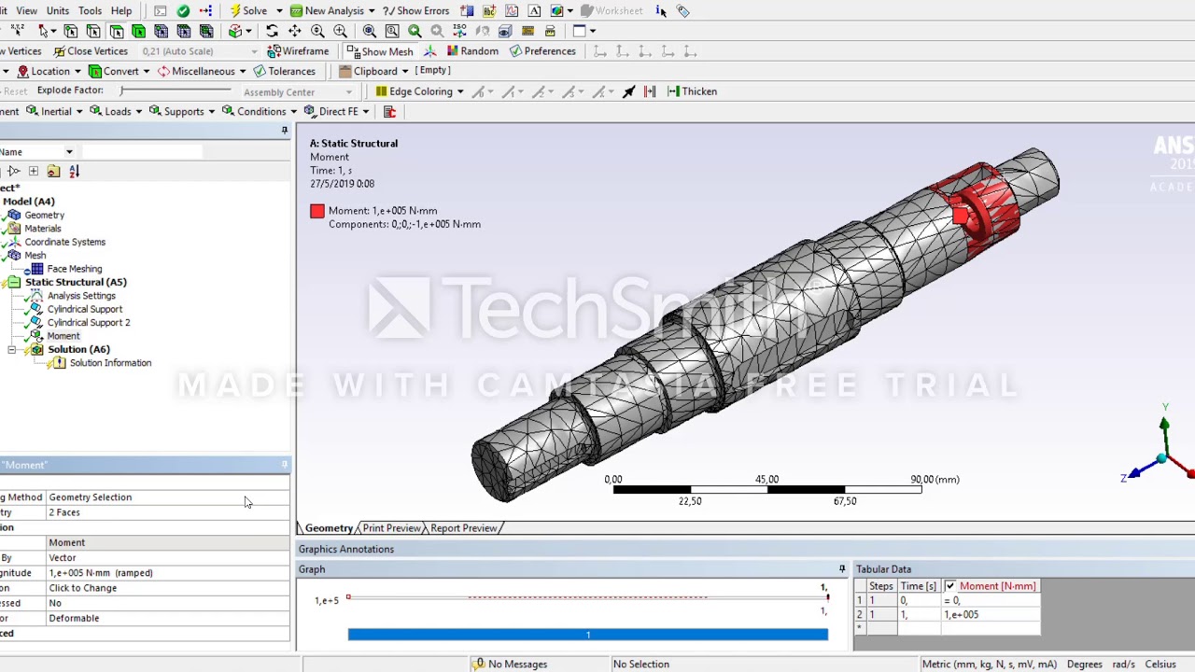This screenshot has width=1195, height=672.
Task: Select the Pan view tool icon
Action: point(294,31)
